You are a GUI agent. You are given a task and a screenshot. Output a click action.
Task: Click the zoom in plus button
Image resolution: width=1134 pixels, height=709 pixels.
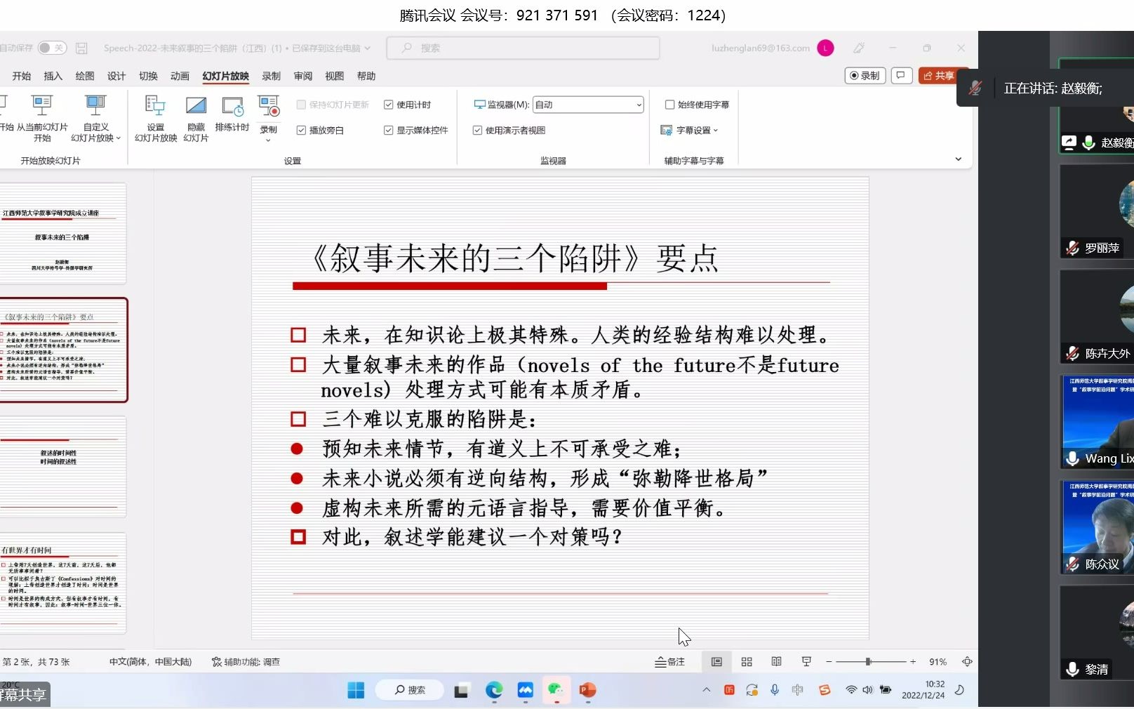tap(913, 661)
